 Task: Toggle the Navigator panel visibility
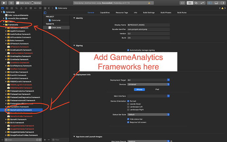pyautogui.click(x=210, y=3)
